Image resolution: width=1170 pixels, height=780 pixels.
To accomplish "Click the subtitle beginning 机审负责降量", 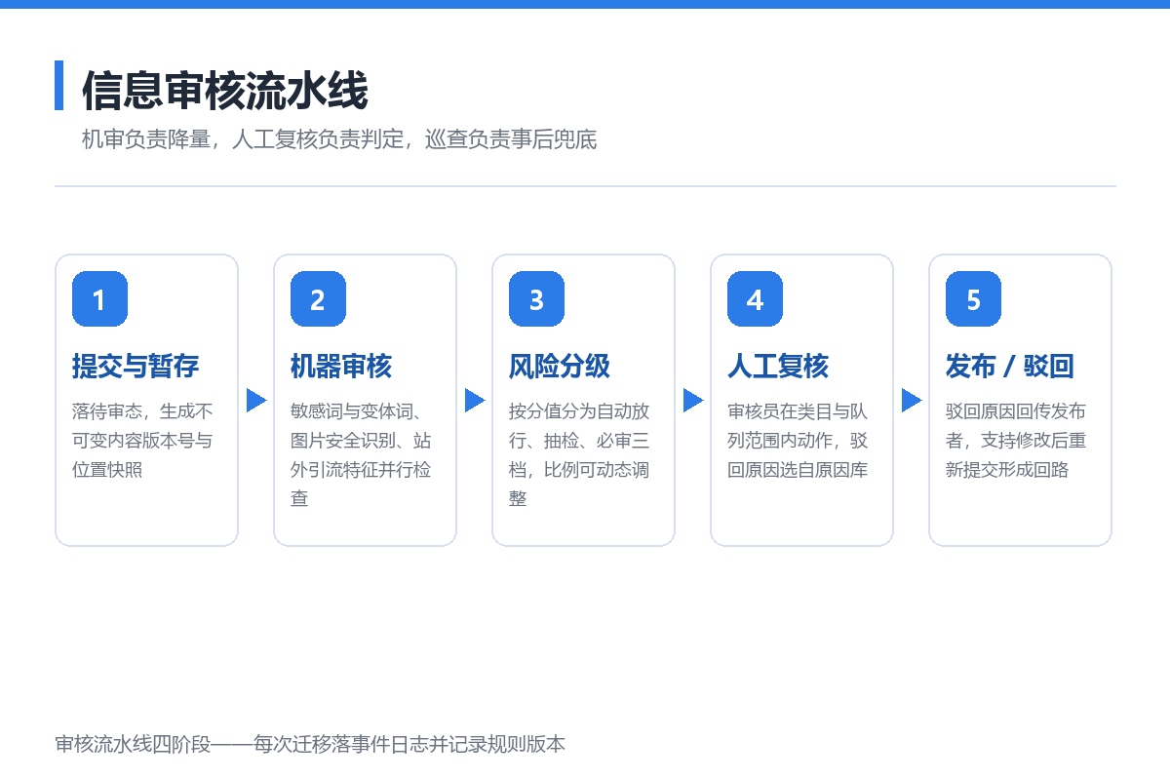I will 339,140.
